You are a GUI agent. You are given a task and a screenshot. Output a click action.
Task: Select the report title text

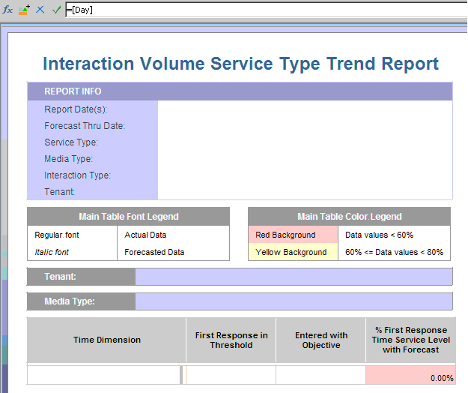coord(240,64)
